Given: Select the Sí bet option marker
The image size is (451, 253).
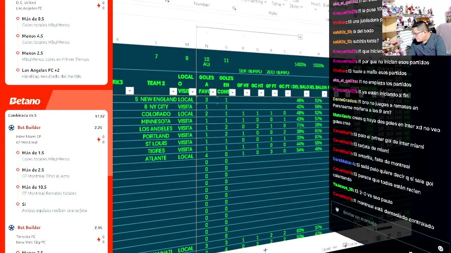Looking at the screenshot, I should [18, 204].
